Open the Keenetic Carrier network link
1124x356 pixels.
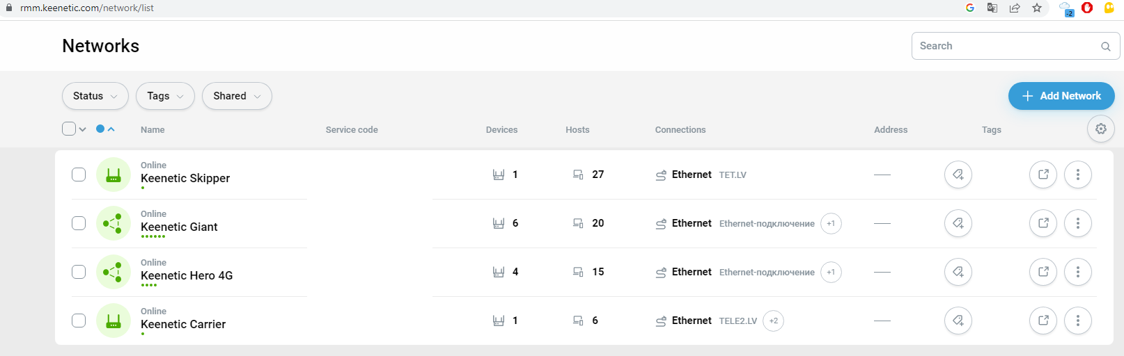[x=183, y=324]
